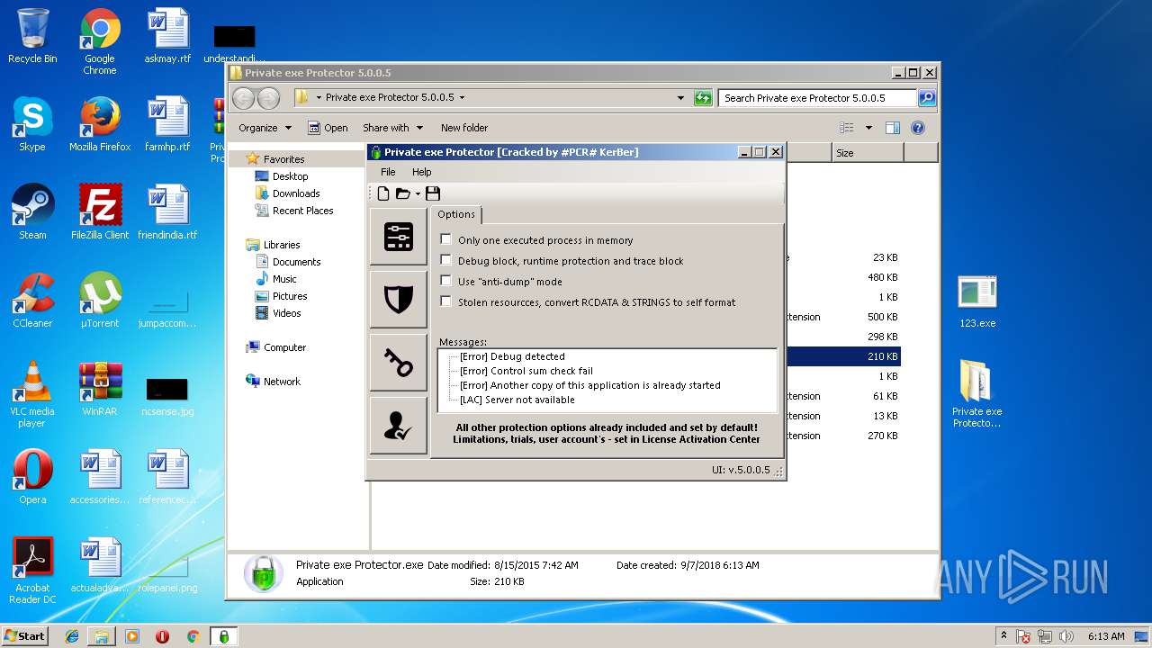The height and width of the screenshot is (648, 1152).
Task: Click the WinRAR desktop icon
Action: (100, 389)
